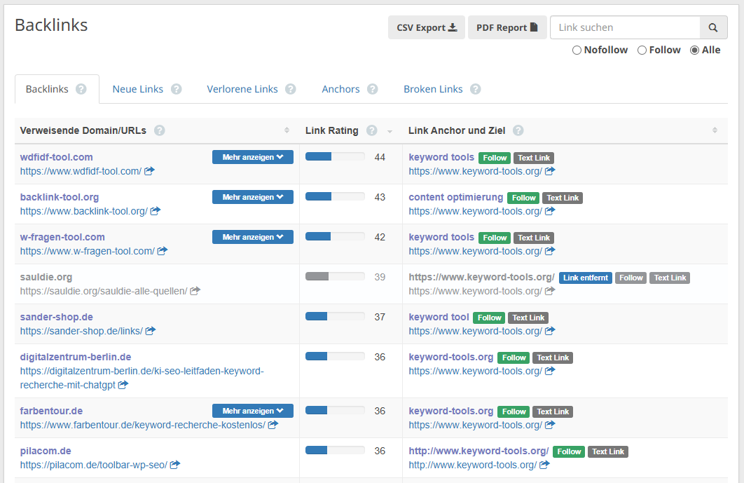Show help for Link Rating column

pyautogui.click(x=372, y=130)
